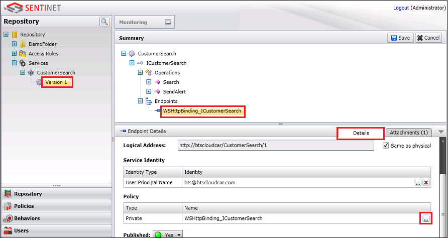Click into the Logical Address field

click(276, 146)
